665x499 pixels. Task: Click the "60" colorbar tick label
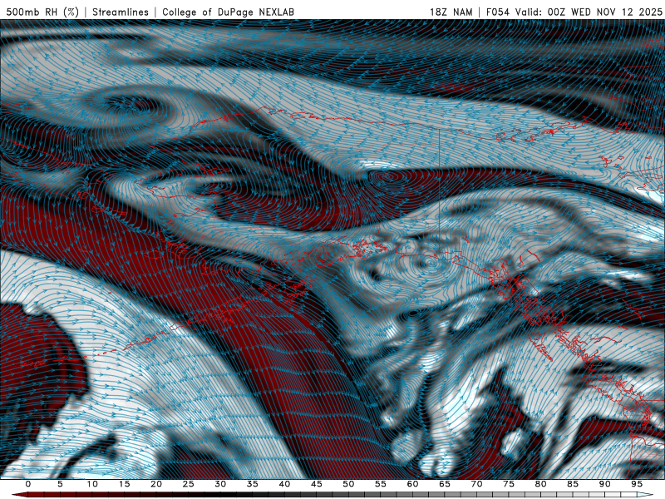pyautogui.click(x=412, y=484)
